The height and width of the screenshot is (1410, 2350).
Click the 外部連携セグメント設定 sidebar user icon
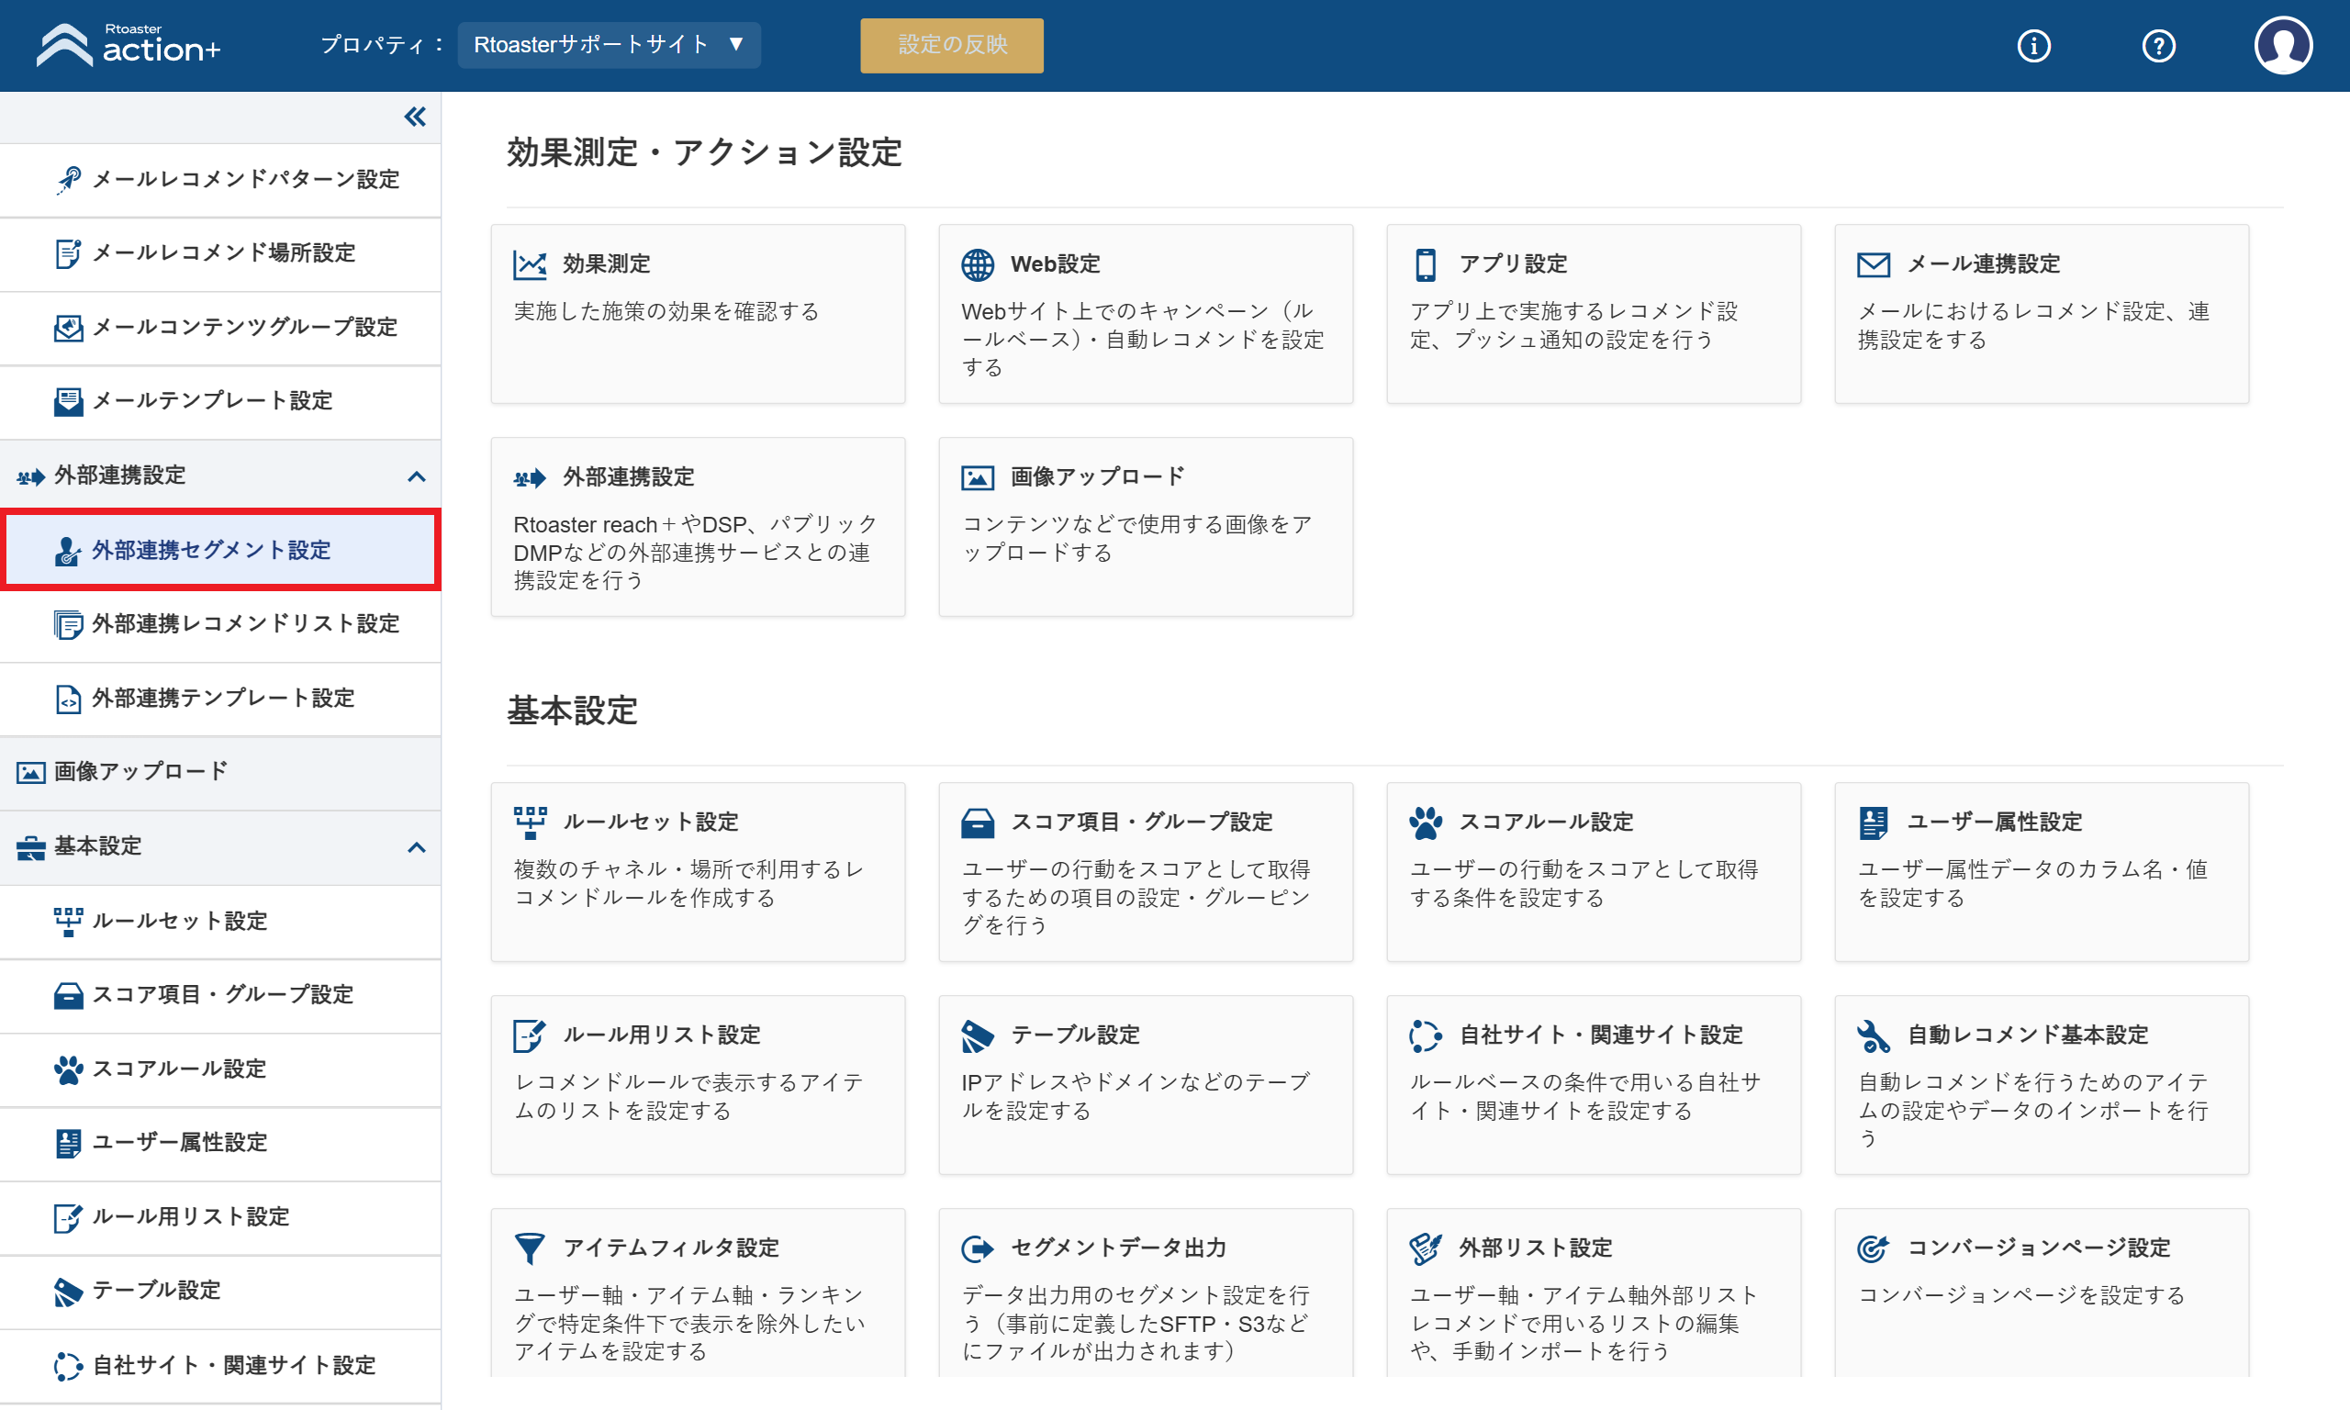67,551
